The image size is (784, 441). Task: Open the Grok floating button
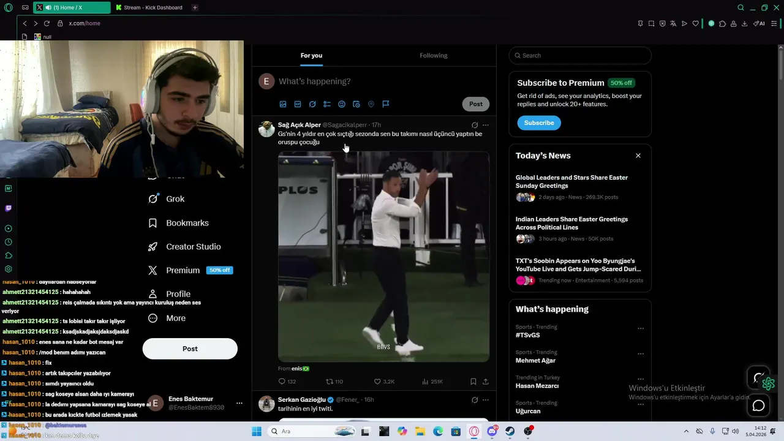tap(759, 378)
